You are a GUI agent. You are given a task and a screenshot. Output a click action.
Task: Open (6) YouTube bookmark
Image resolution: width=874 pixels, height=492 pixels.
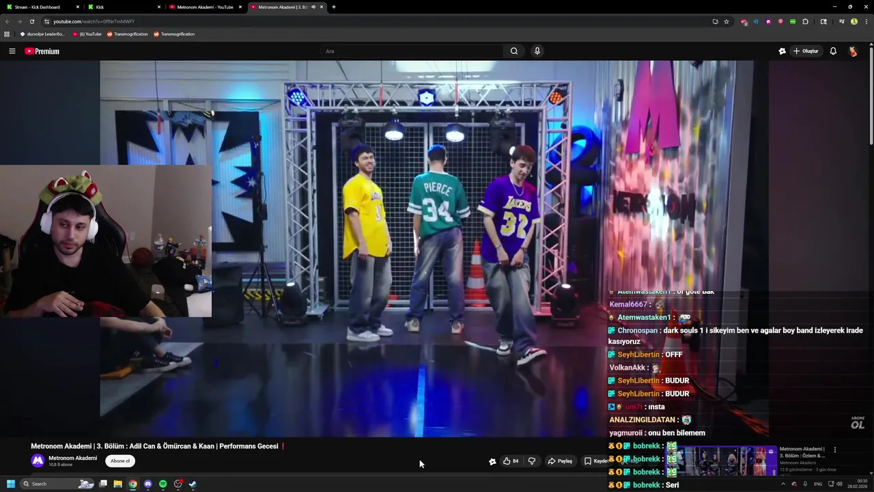(x=87, y=33)
